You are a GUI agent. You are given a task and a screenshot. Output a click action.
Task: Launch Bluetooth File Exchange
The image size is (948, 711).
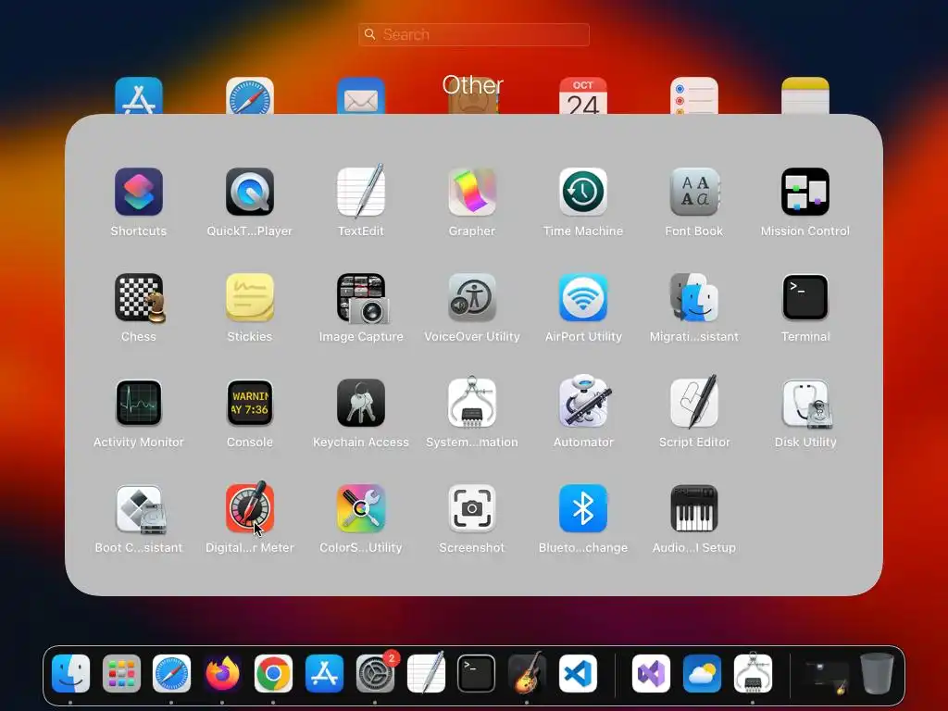(x=583, y=508)
